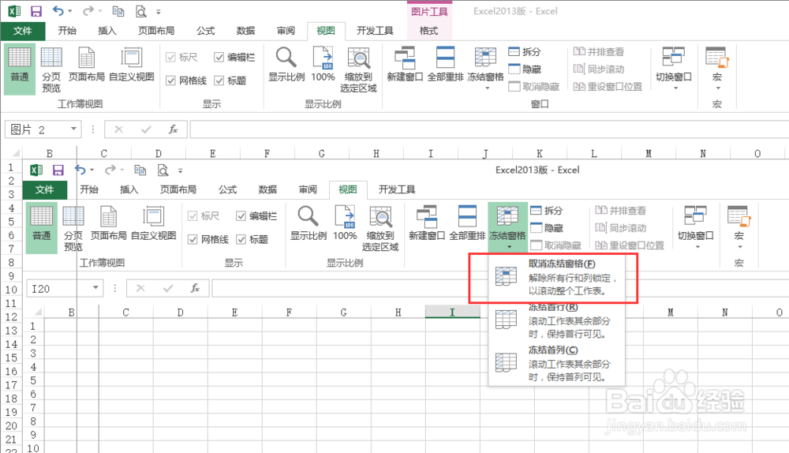Switch to 分页预览 in main ribbon
789x453 pixels.
(50, 69)
